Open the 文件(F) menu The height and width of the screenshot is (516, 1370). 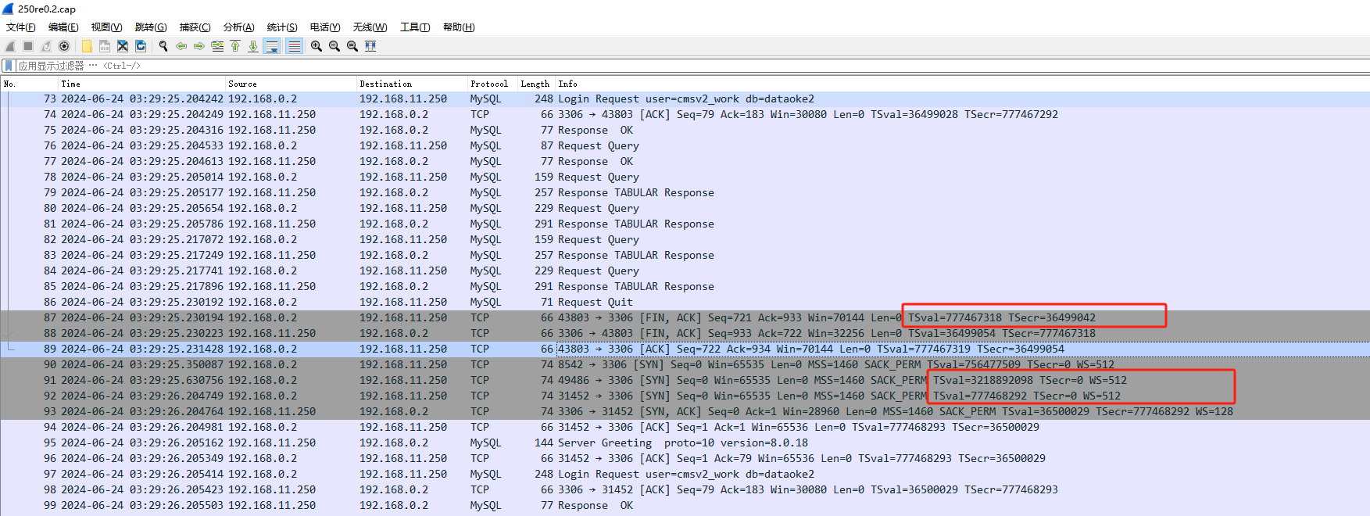click(21, 27)
